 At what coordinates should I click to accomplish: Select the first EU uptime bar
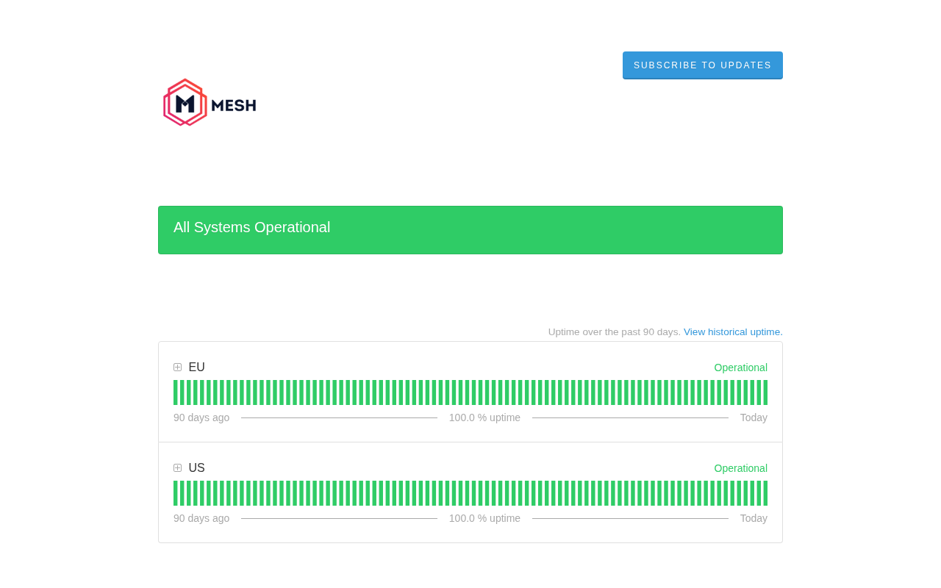(x=176, y=392)
